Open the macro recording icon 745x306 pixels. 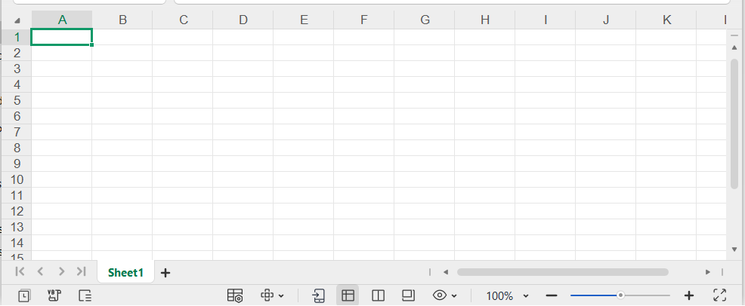[x=54, y=295]
